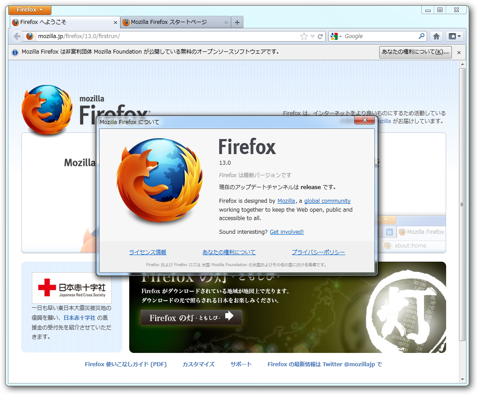Click the Get involved! link
The height and width of the screenshot is (395, 478).
pyautogui.click(x=287, y=232)
